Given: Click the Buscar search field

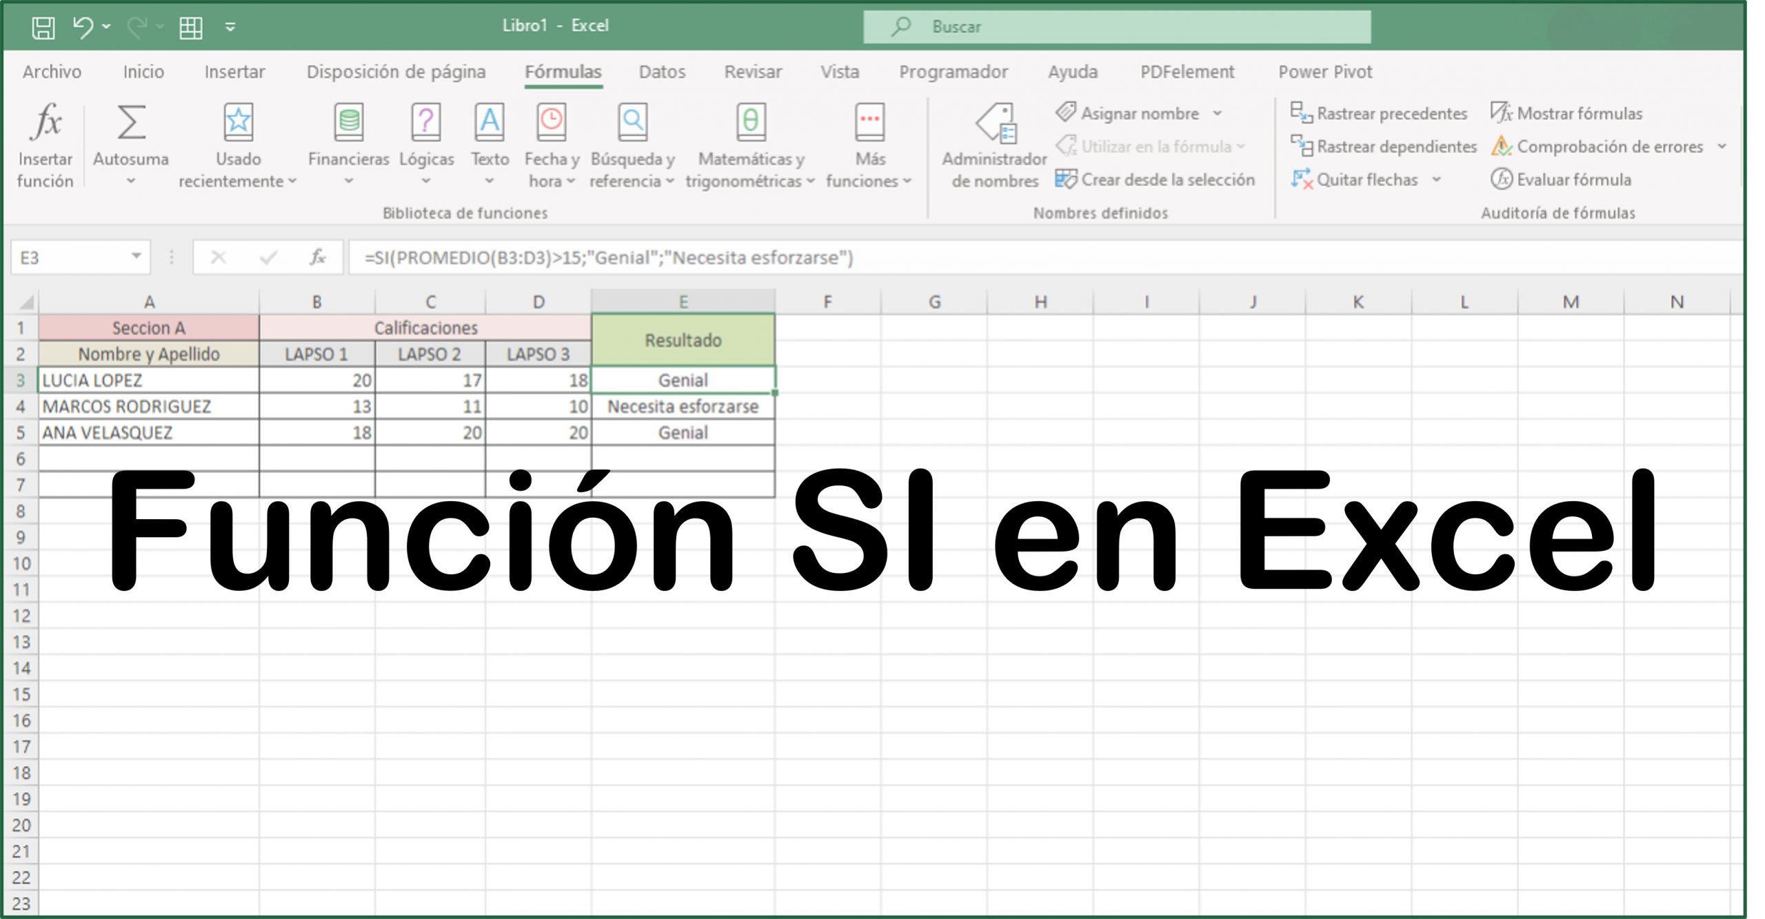Looking at the screenshot, I should [1117, 27].
